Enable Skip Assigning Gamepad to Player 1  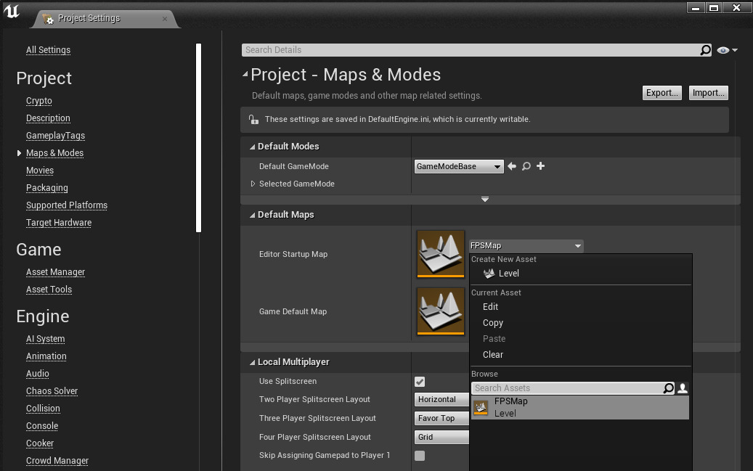(x=420, y=456)
